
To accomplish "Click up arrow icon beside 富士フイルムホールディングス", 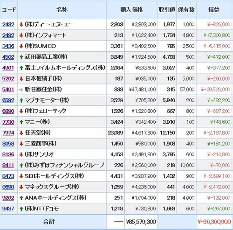I will pos(21,68).
